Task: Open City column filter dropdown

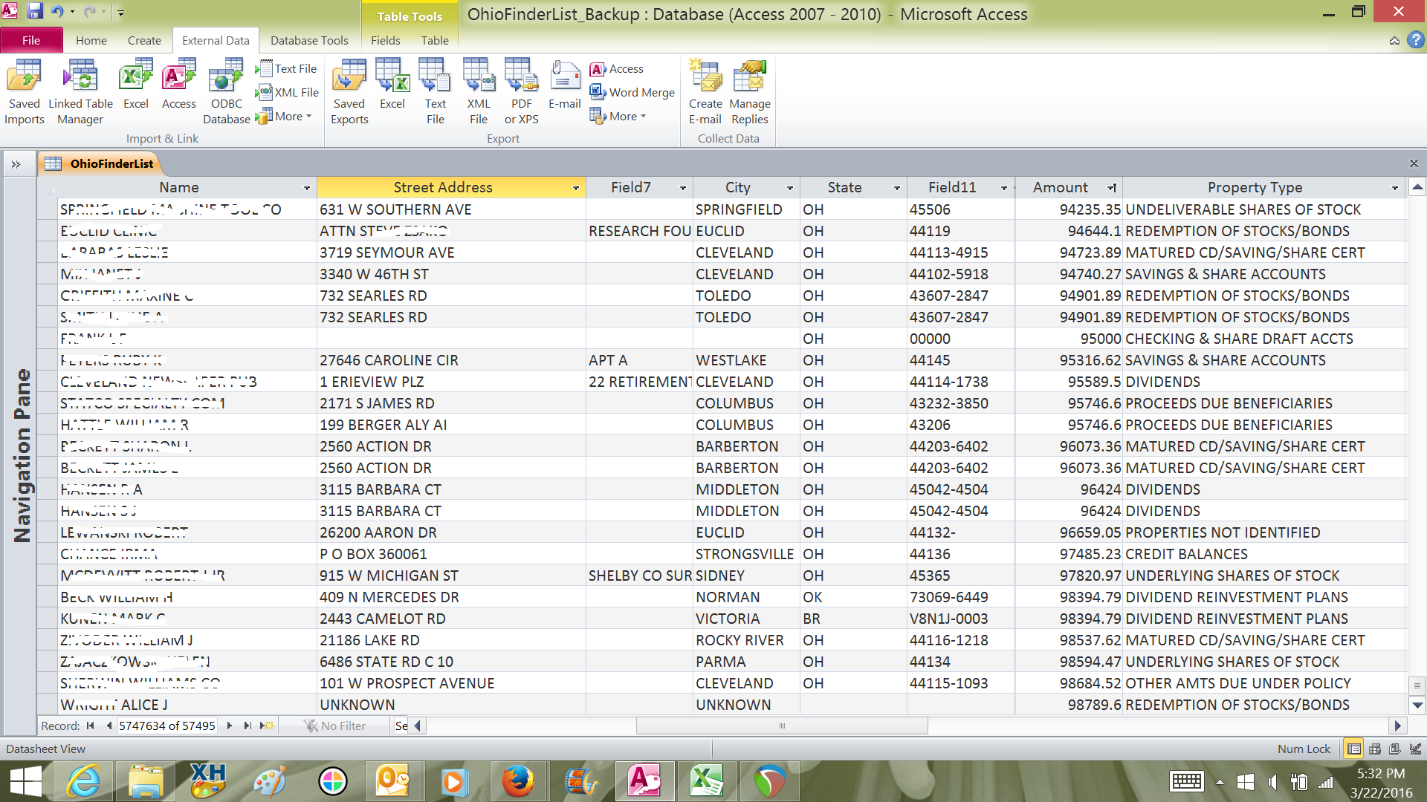Action: coord(789,188)
